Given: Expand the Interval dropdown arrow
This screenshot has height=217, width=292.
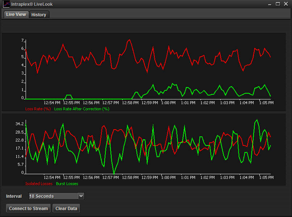Looking at the screenshot, I should [81, 196].
